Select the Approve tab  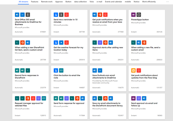click(x=59, y=2)
